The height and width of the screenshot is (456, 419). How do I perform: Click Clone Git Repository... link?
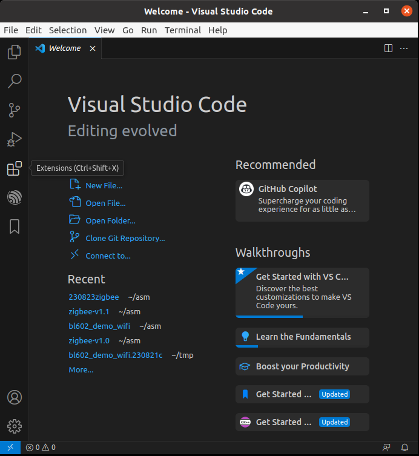click(125, 238)
